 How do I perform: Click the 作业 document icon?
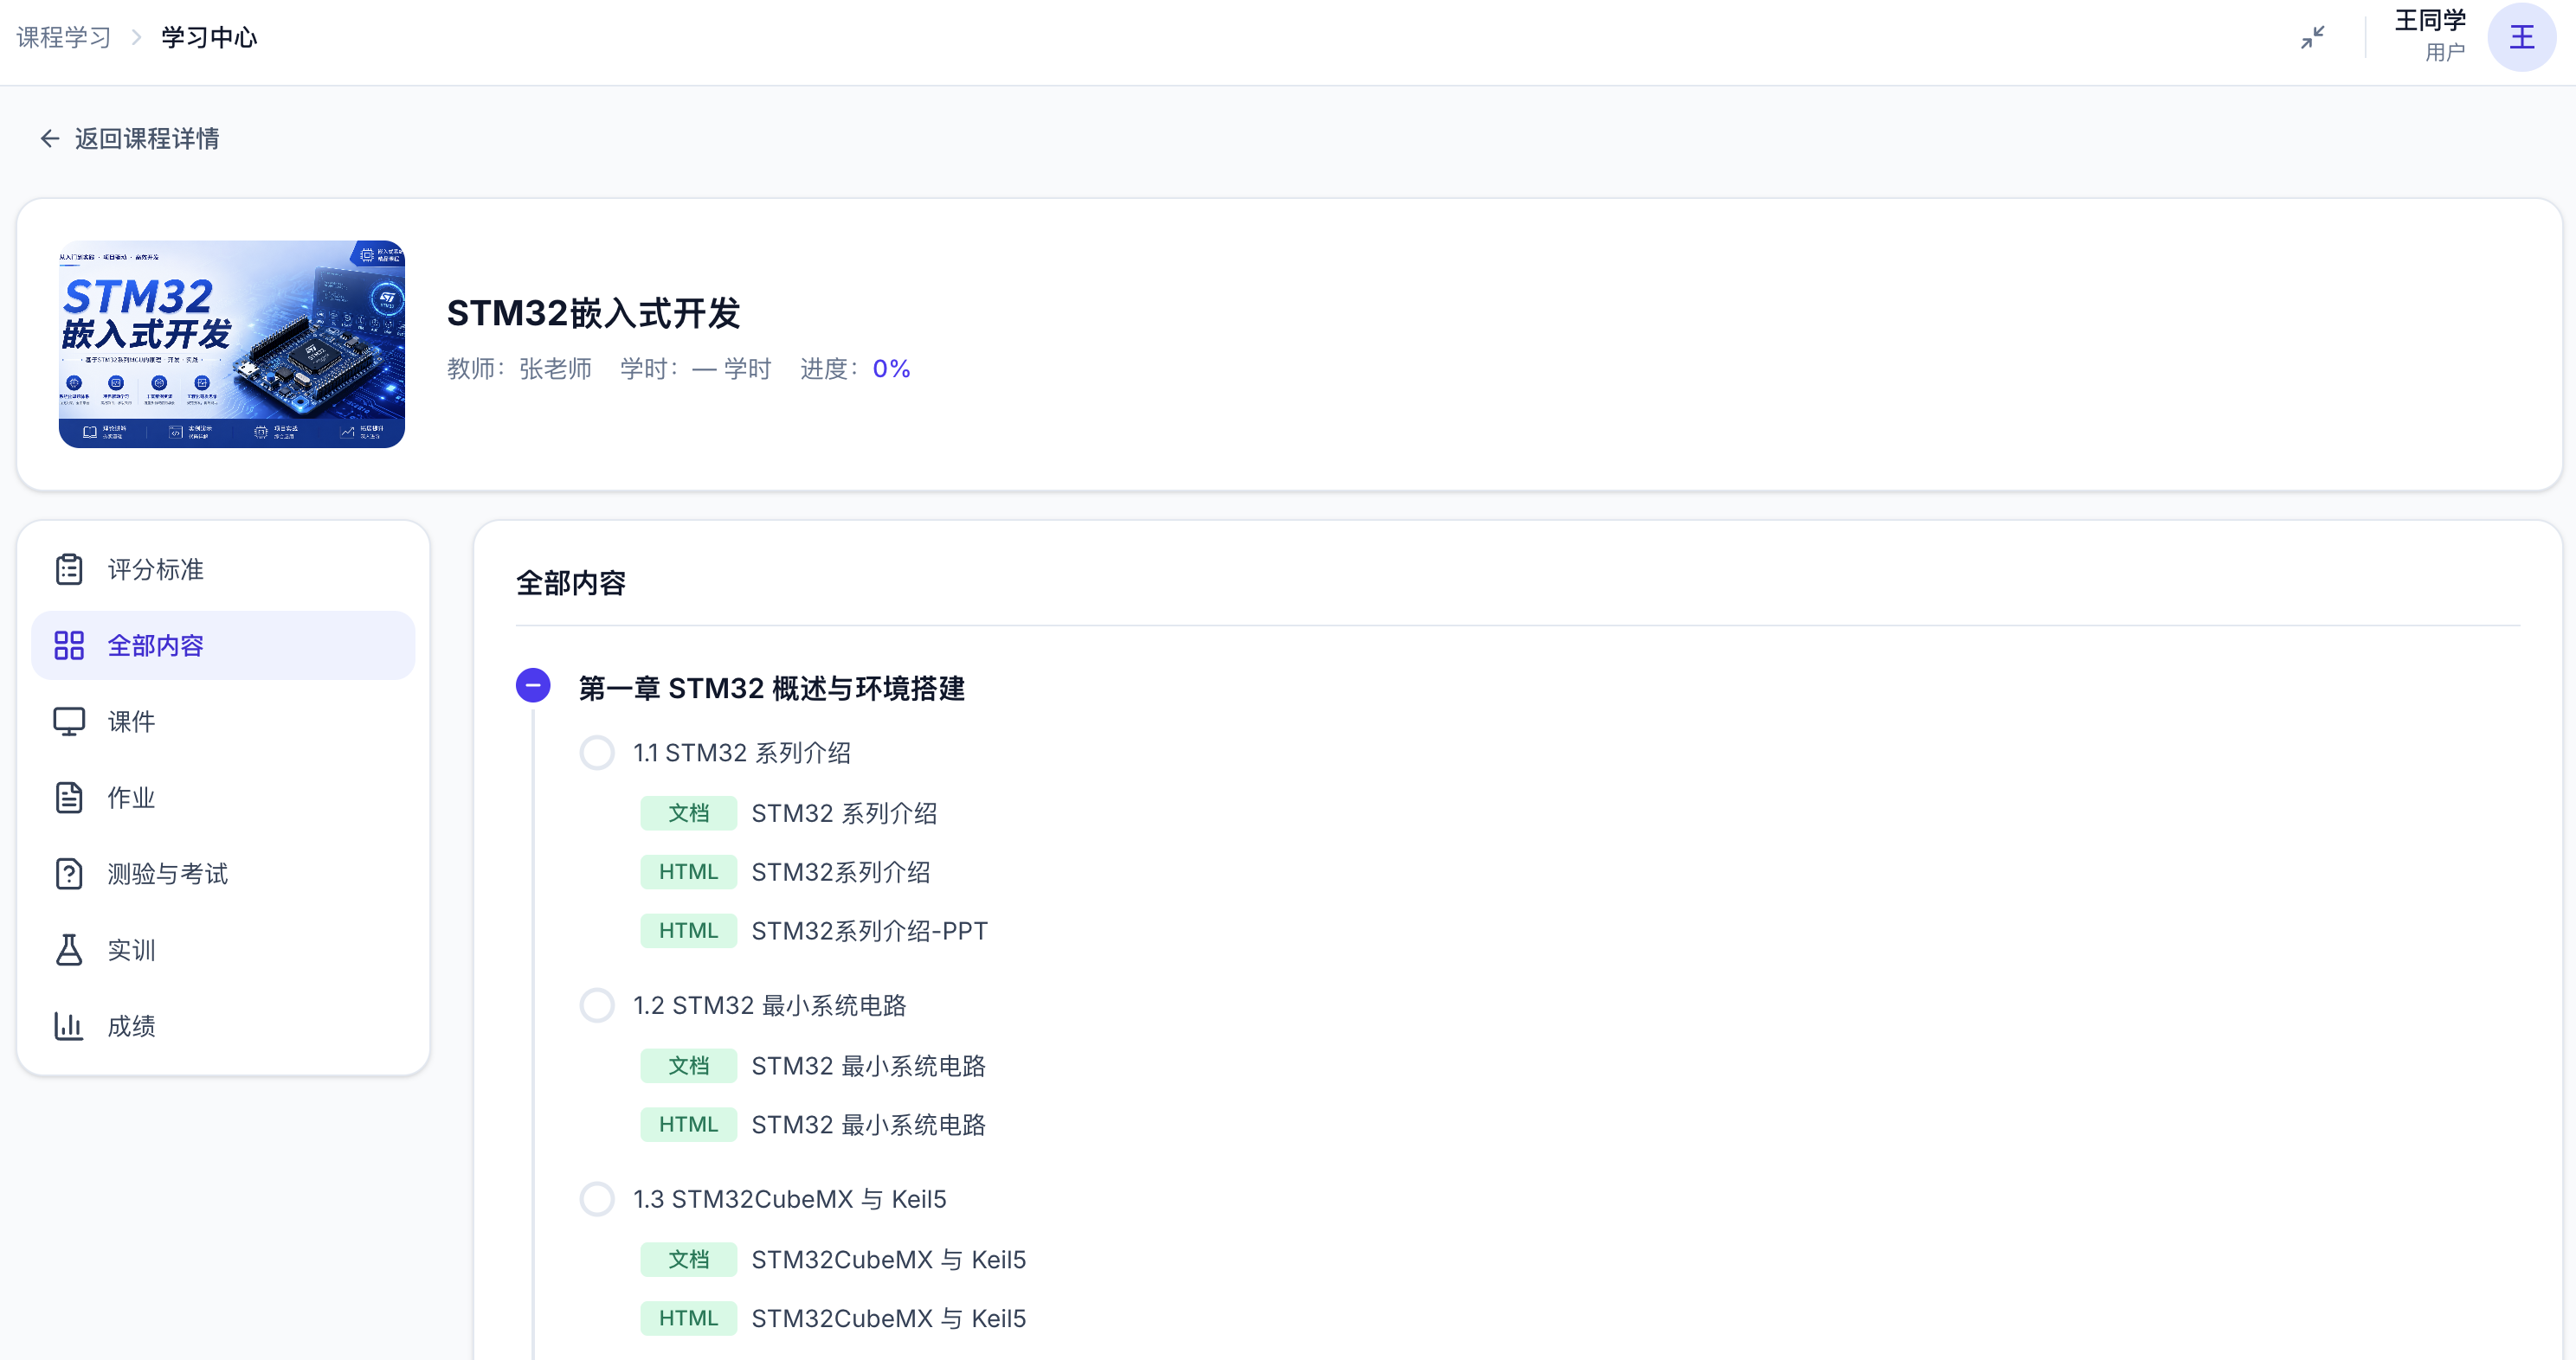[69, 798]
